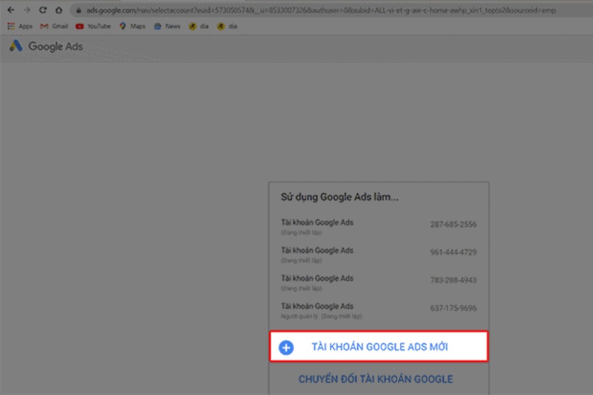The image size is (593, 395).
Task: Open the Gmail bookmark
Action: click(x=54, y=26)
